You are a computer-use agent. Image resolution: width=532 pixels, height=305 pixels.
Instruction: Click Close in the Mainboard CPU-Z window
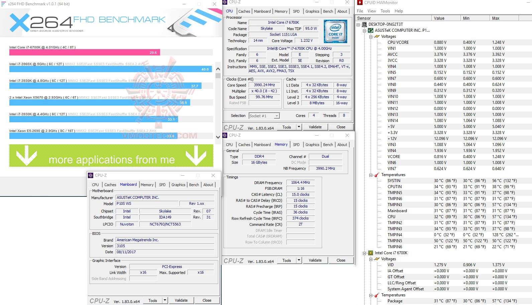coord(207,300)
